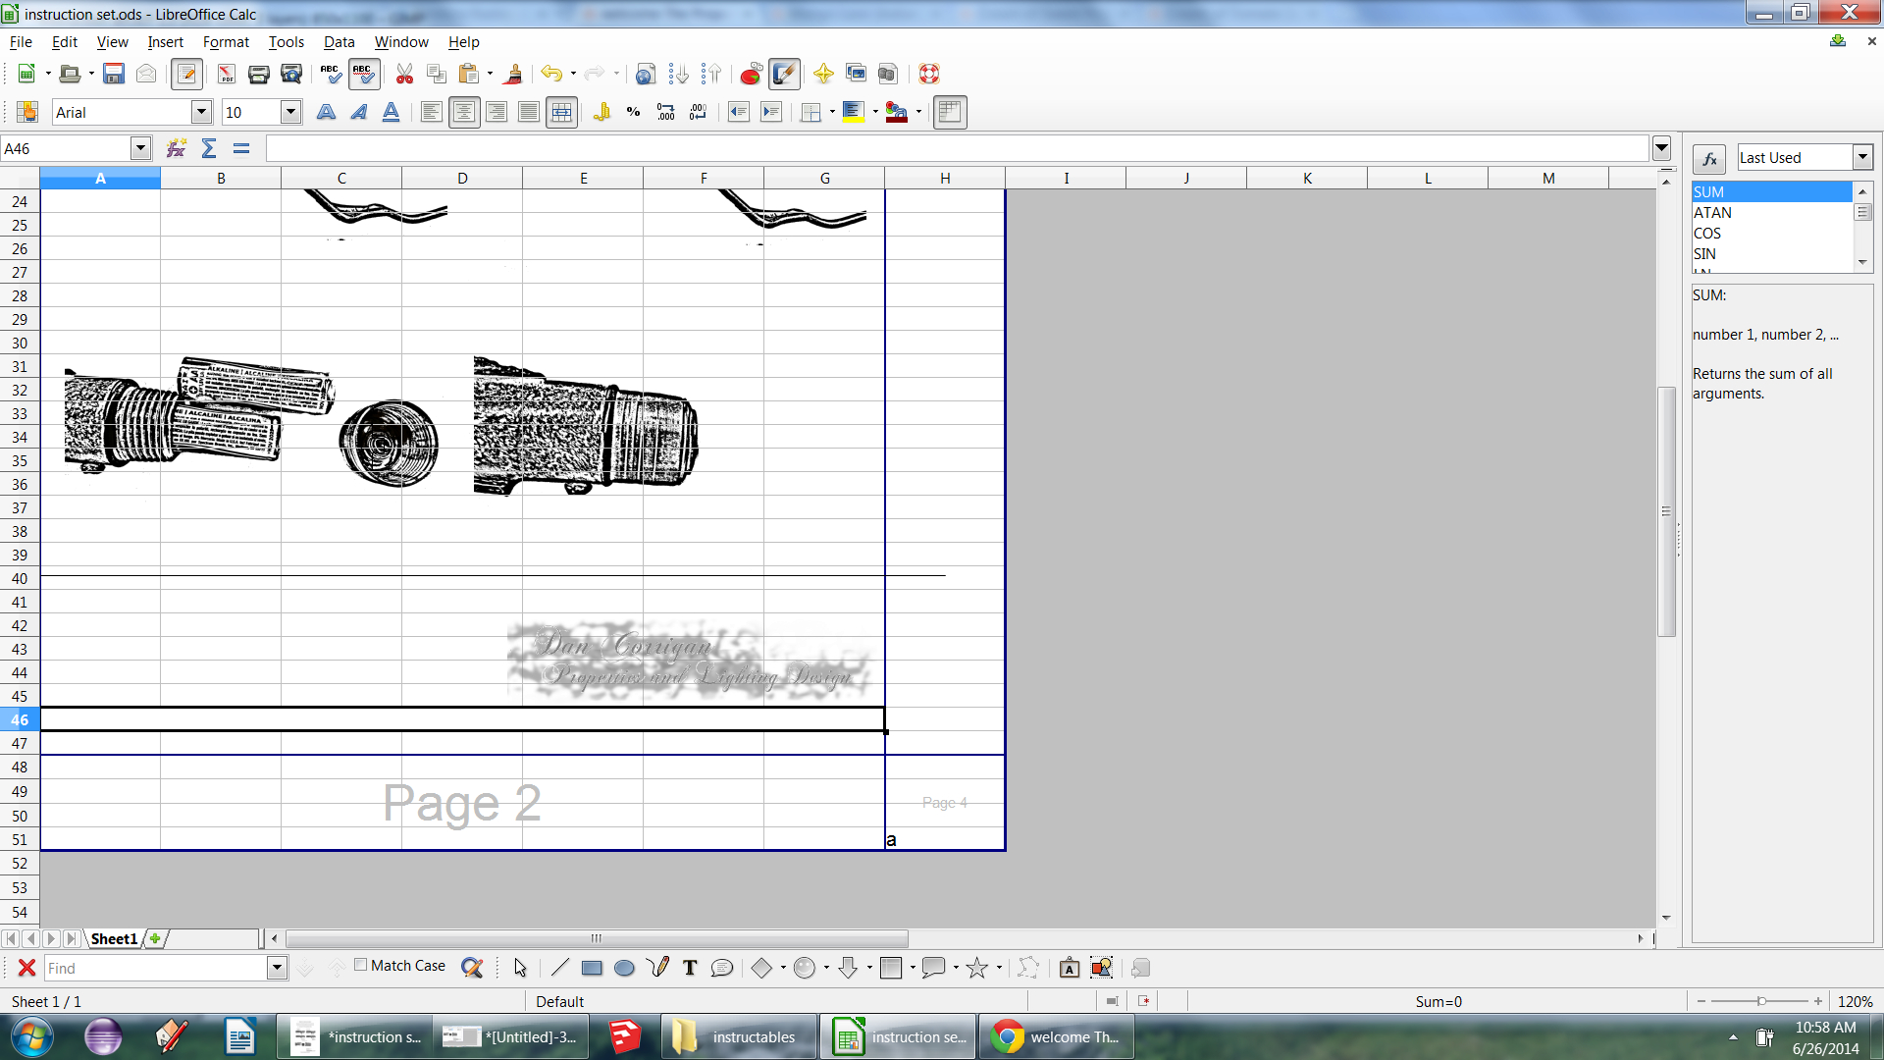Open the Arial font name dropdown

pyautogui.click(x=201, y=112)
